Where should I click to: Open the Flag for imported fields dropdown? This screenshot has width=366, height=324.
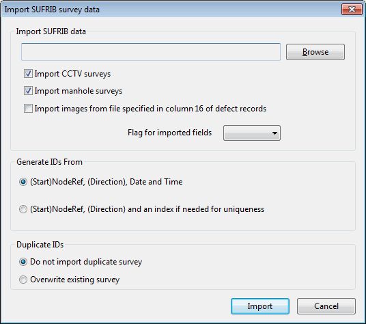252,133
